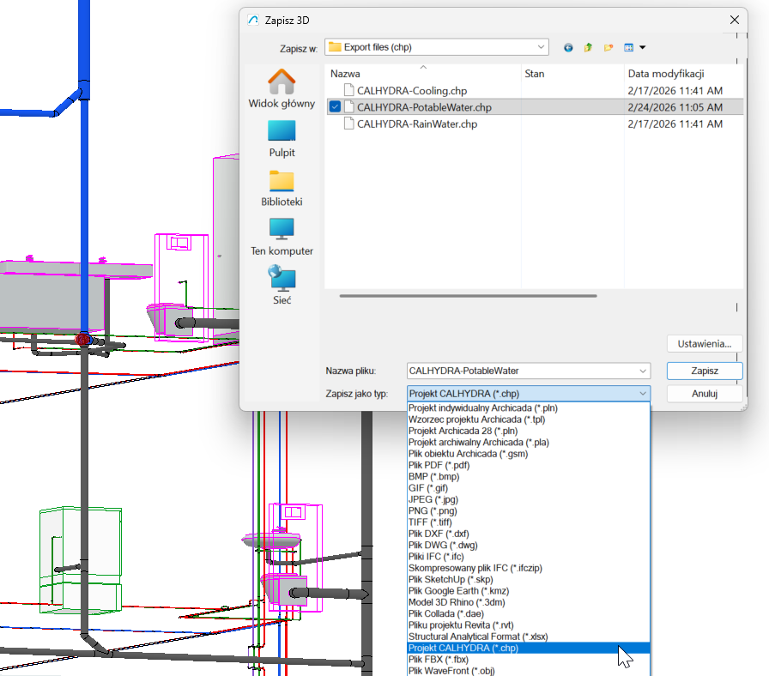Viewport: 769px width, 676px height.
Task: Go up one folder level icon
Action: [588, 47]
